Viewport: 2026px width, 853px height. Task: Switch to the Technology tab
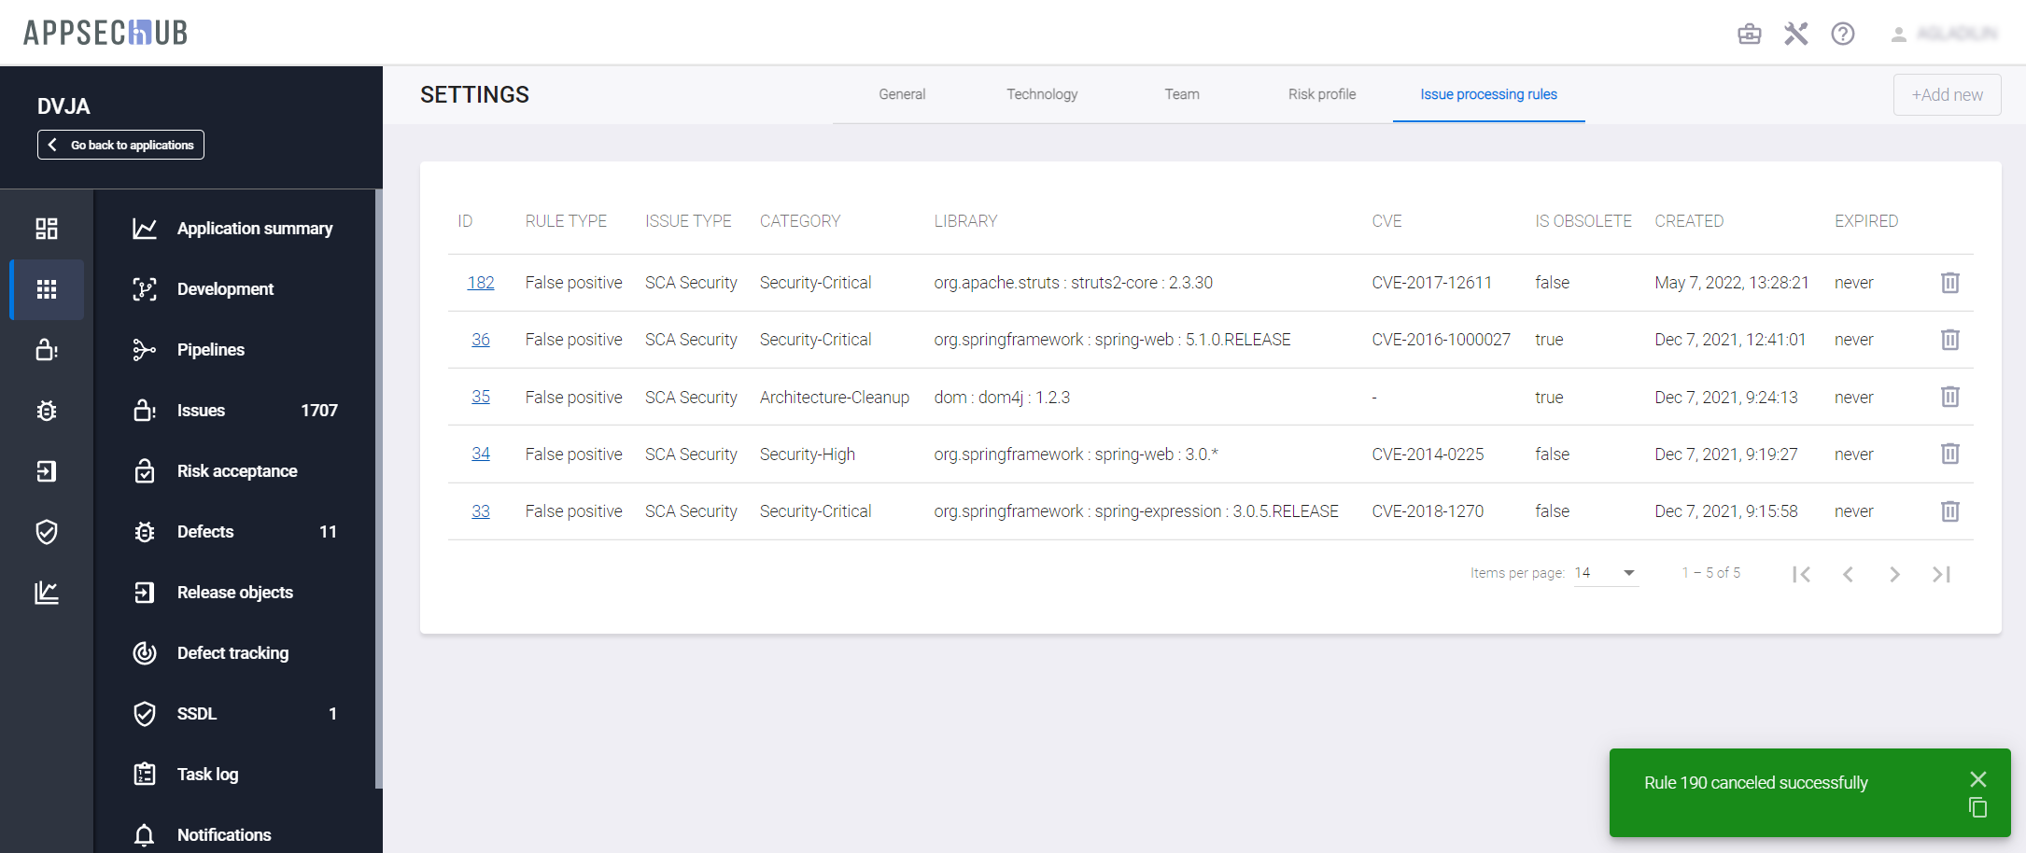coord(1041,94)
